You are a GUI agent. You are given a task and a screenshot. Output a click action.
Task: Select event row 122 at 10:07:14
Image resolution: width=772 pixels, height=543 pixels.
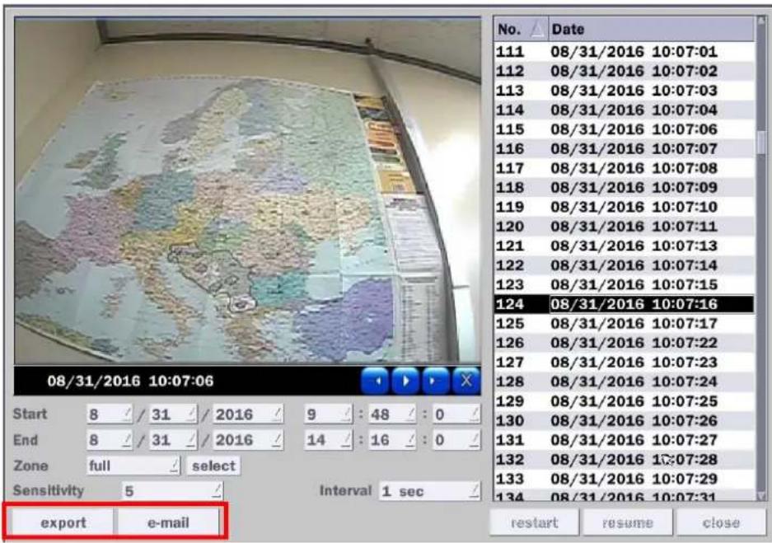tap(625, 265)
